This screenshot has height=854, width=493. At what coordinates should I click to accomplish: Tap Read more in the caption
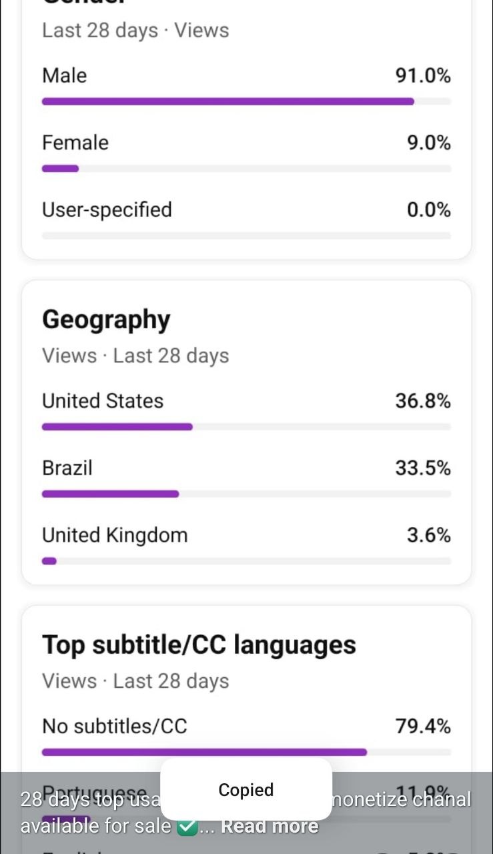[270, 826]
